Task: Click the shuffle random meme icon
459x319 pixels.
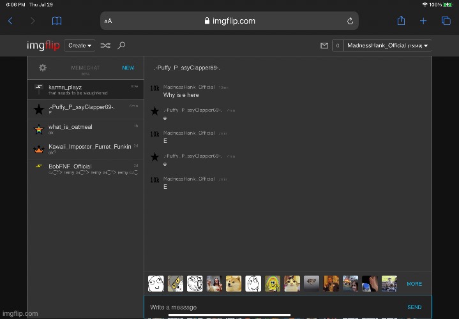Action: (x=105, y=46)
